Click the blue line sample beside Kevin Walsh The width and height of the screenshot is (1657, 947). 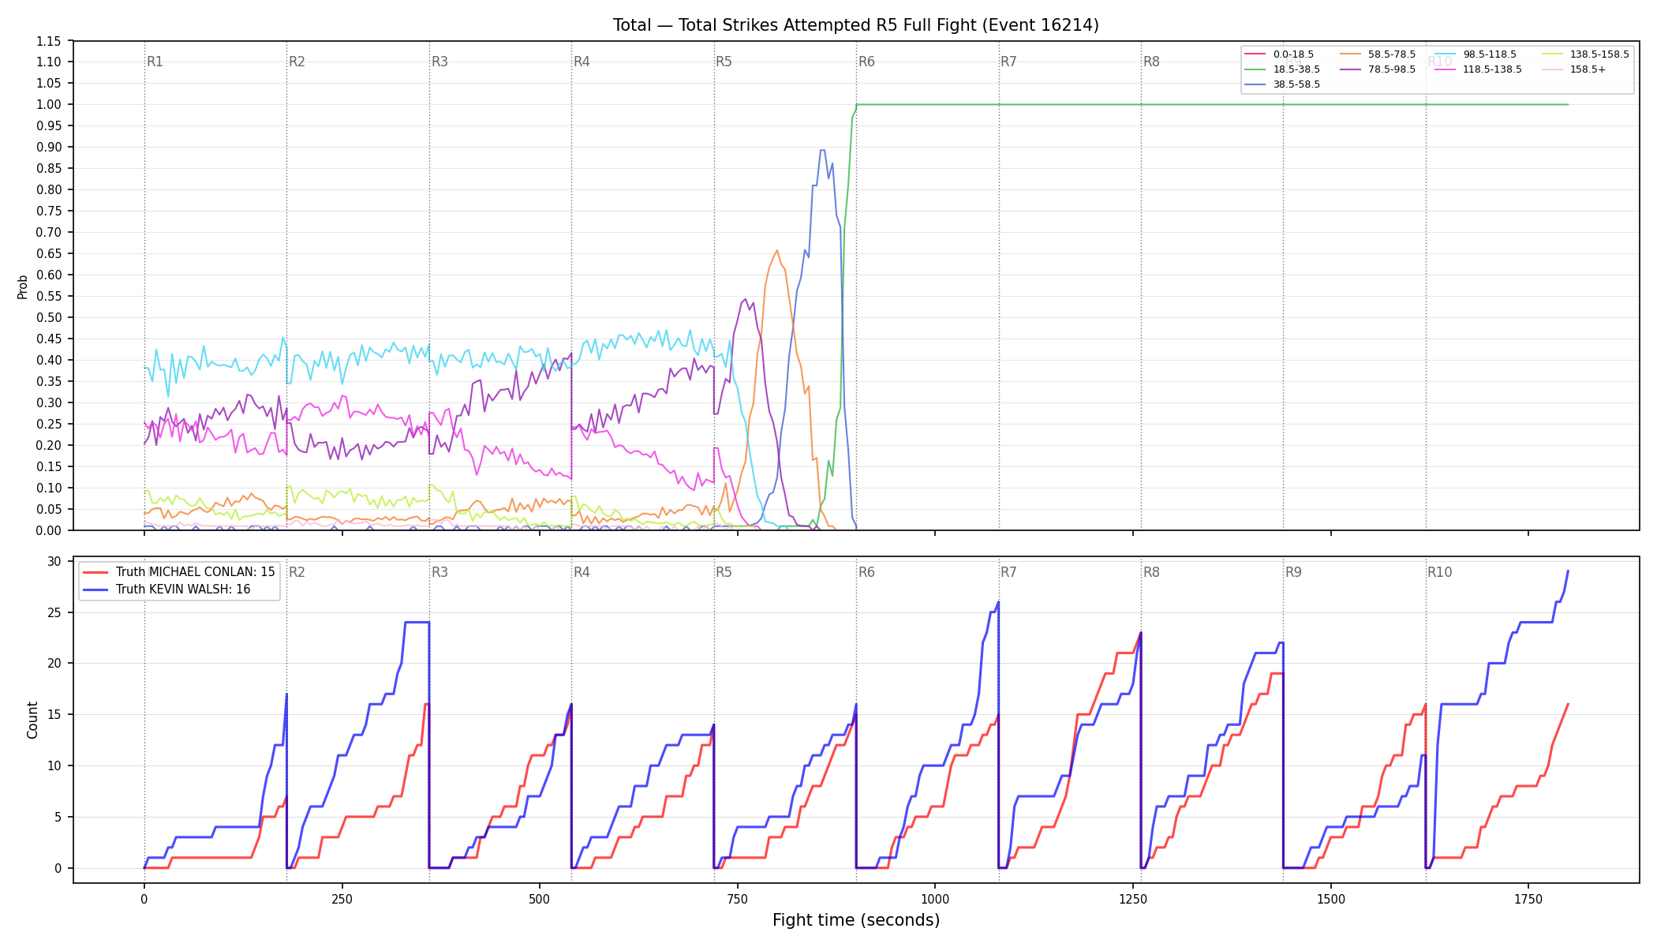pyautogui.click(x=95, y=590)
